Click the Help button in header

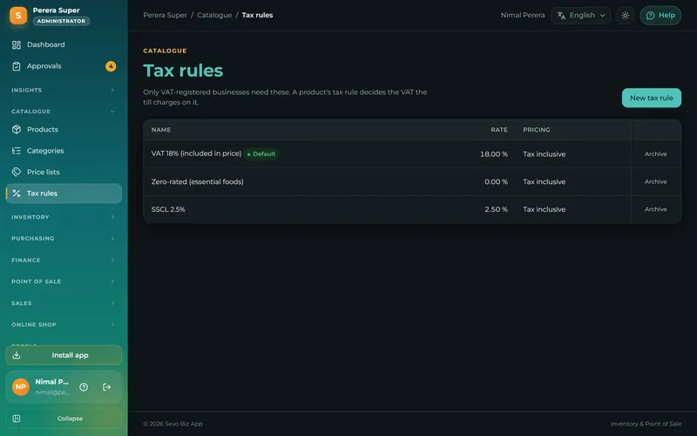point(660,15)
